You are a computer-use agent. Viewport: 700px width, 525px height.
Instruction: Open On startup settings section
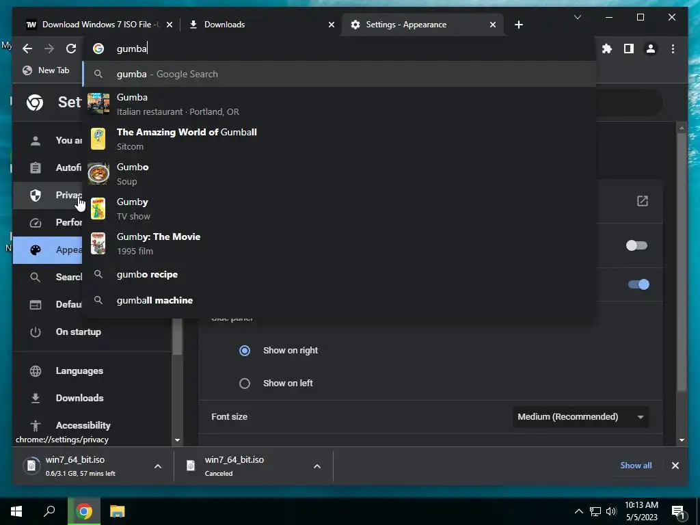tap(92, 332)
